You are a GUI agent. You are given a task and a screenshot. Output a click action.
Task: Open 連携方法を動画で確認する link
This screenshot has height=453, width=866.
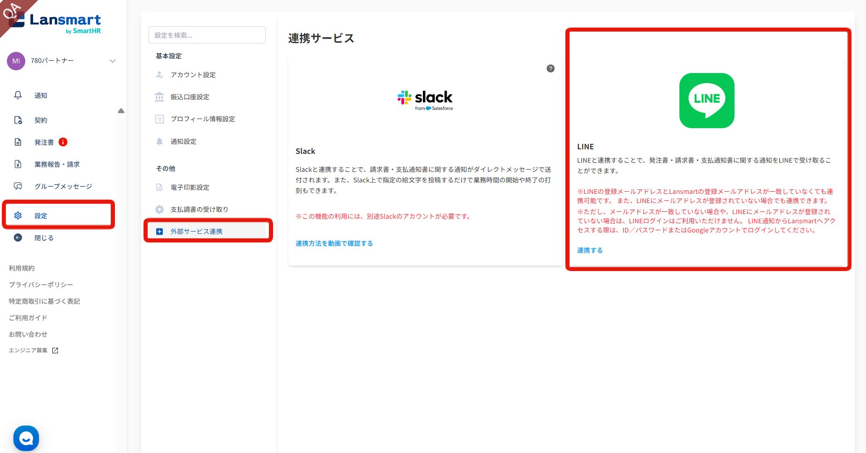point(334,243)
